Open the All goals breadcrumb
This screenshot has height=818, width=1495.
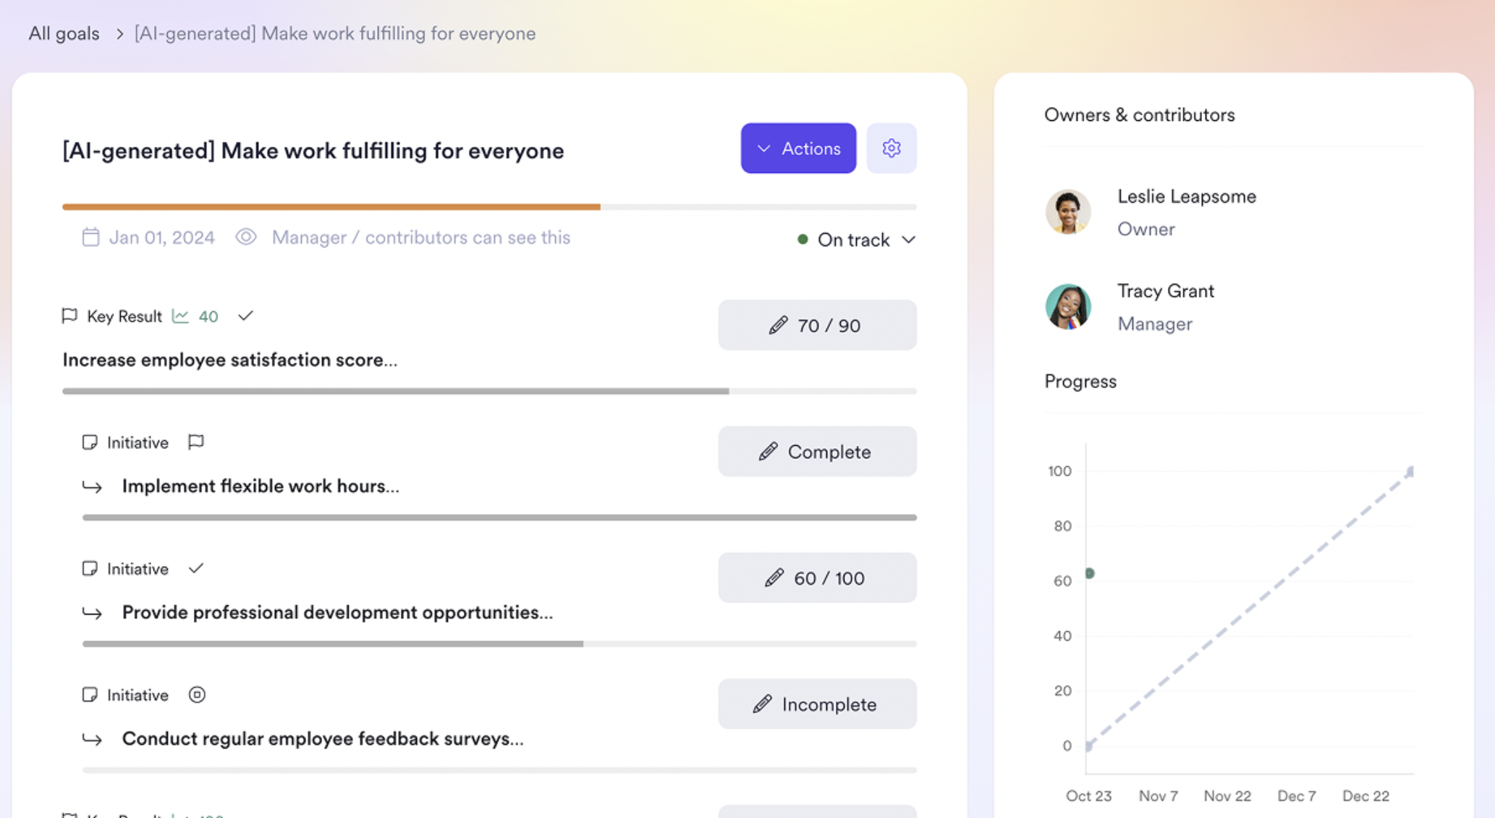click(x=63, y=33)
